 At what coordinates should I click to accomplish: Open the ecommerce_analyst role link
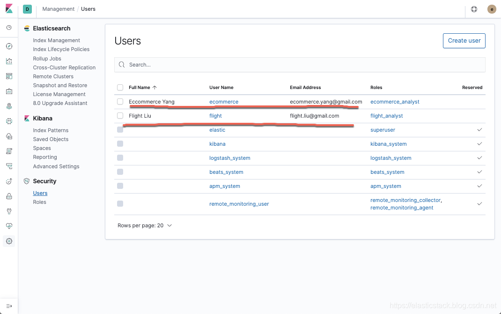click(395, 102)
